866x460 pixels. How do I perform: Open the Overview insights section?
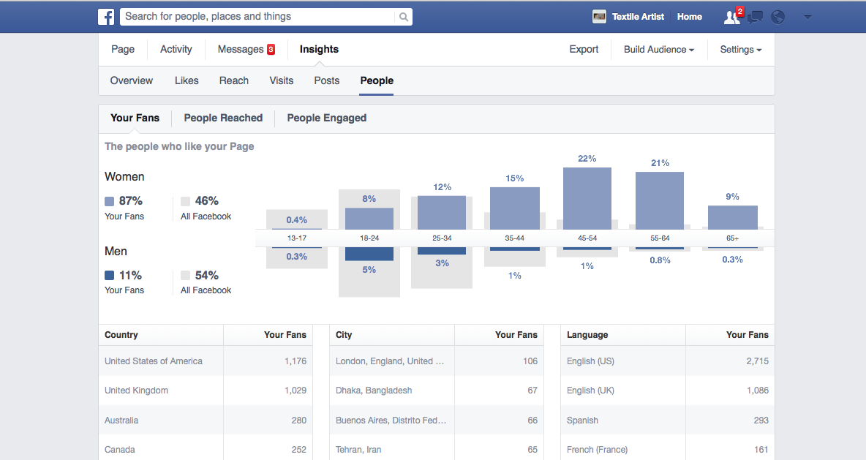pos(132,80)
